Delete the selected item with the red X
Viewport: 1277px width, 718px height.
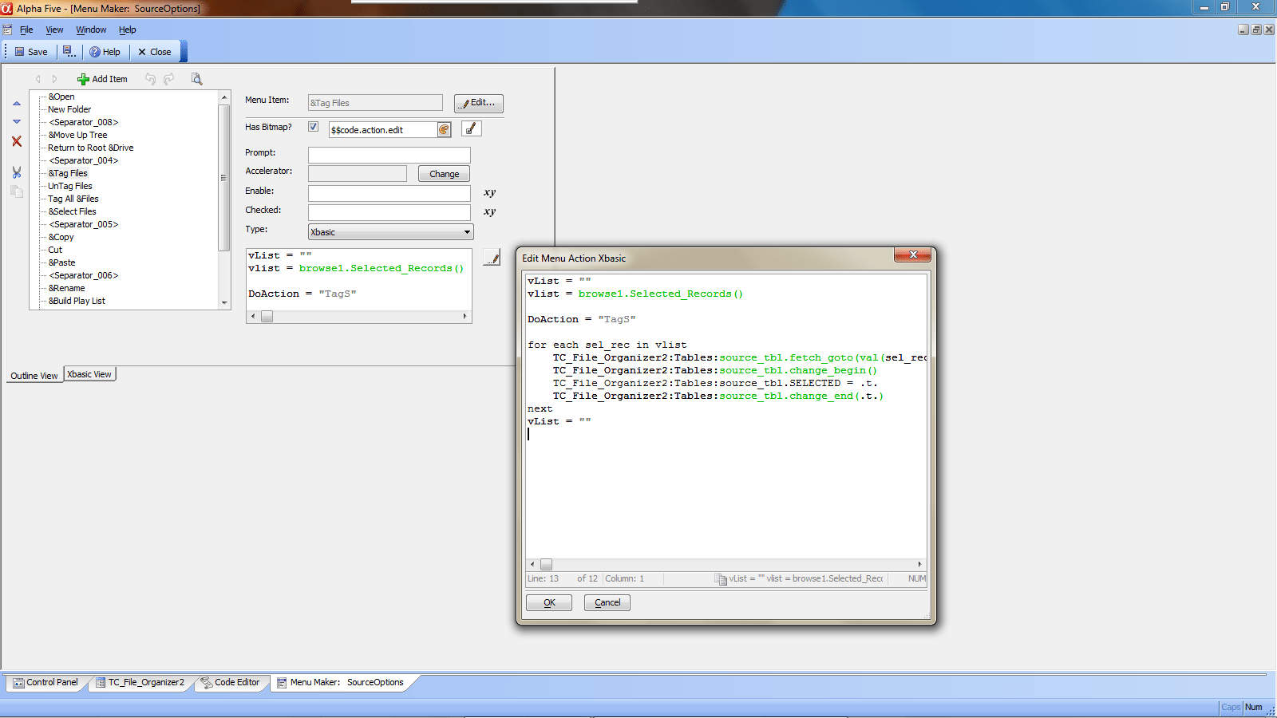pos(16,141)
